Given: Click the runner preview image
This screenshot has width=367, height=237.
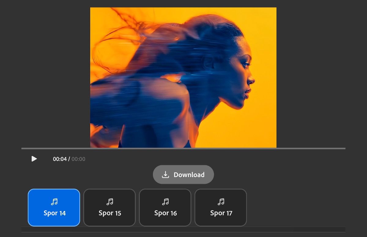Looking at the screenshot, I should [x=183, y=76].
